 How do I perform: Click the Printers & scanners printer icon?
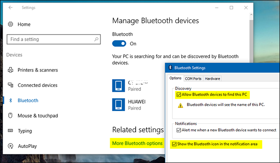click(x=10, y=70)
